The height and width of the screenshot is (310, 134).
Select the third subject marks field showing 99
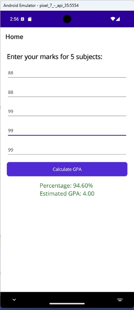tap(67, 111)
